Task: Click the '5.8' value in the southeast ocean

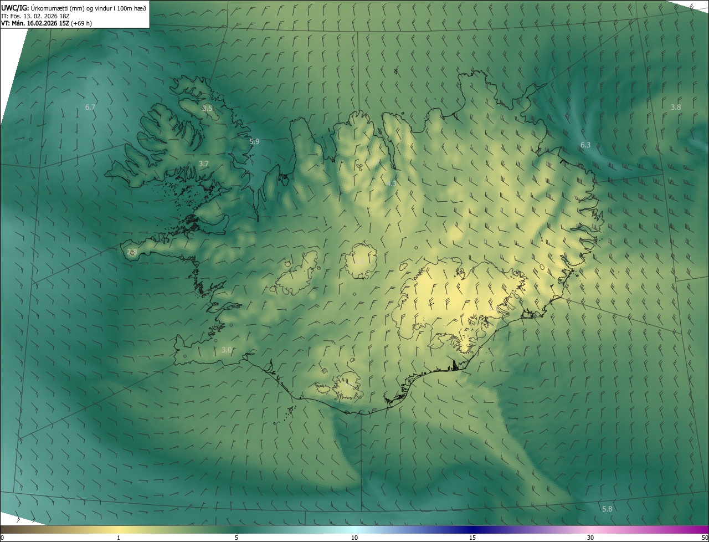Action: [x=607, y=509]
